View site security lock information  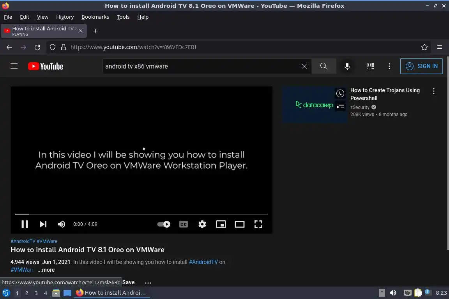pos(64,47)
